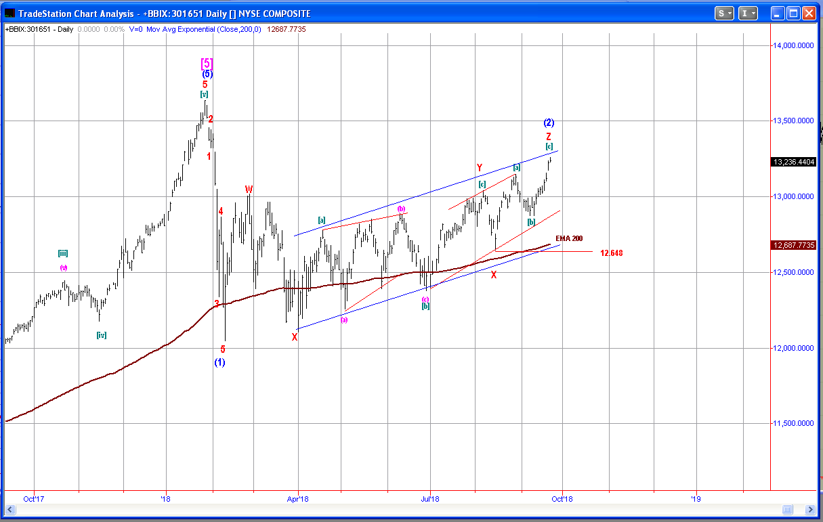
Task: Click the Apr'18 date axis label
Action: point(298,498)
